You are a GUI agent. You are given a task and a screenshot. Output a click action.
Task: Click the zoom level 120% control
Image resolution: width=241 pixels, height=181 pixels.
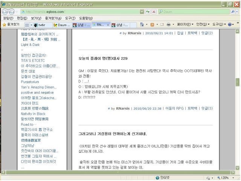pos(223,178)
